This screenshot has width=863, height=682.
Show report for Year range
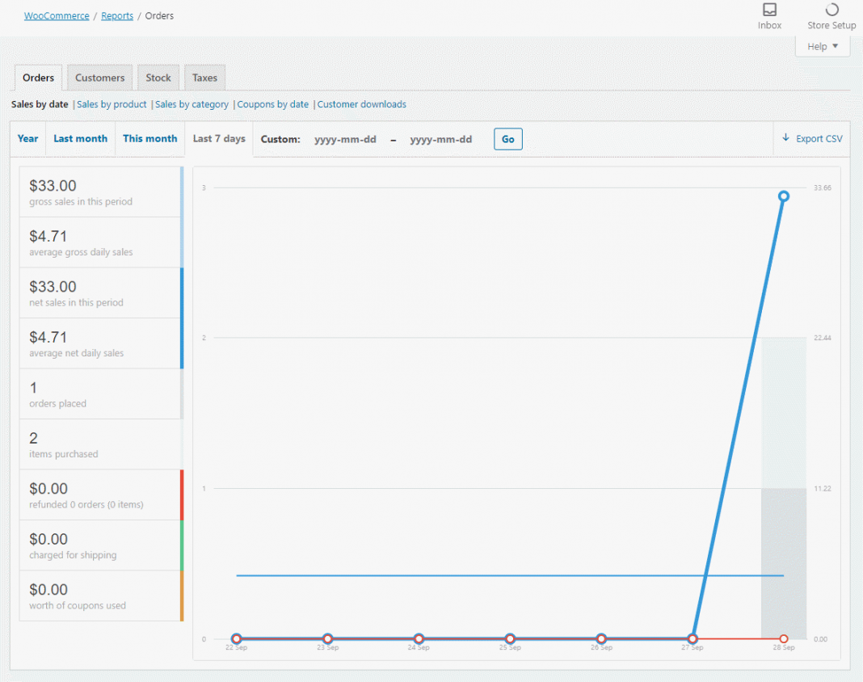[28, 139]
